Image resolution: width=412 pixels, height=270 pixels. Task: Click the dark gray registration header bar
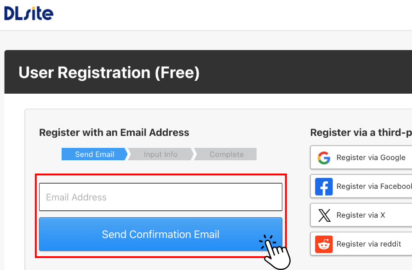click(299, 72)
